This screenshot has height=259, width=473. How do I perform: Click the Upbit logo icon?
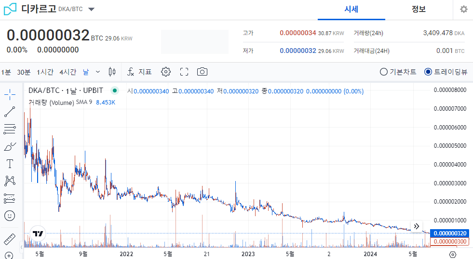(x=10, y=9)
